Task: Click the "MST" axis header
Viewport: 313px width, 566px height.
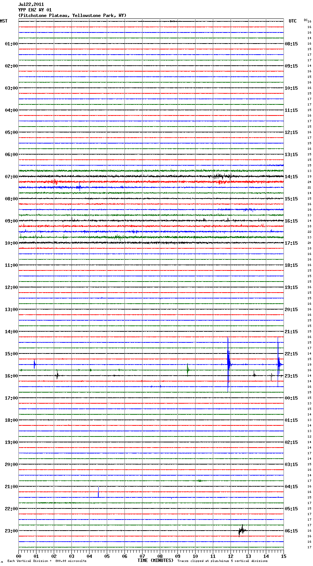Action: click(x=4, y=21)
